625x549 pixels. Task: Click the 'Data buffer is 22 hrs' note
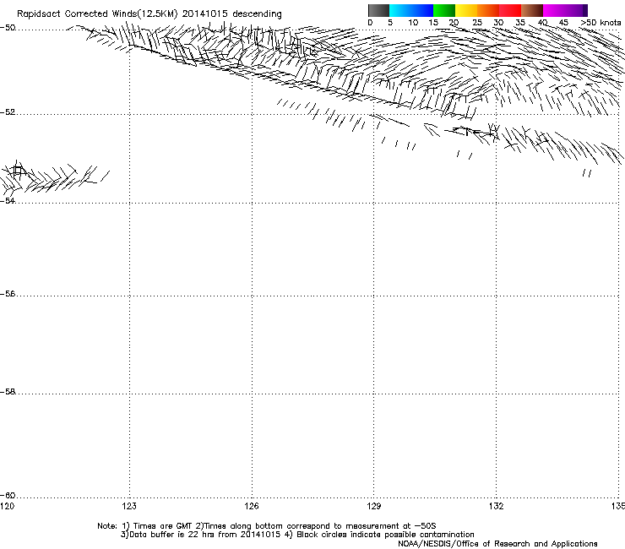point(200,535)
